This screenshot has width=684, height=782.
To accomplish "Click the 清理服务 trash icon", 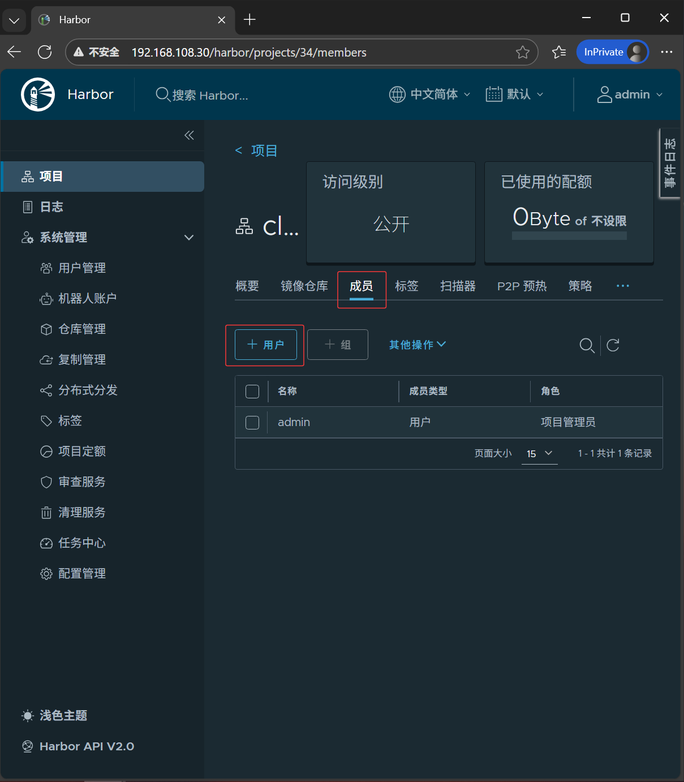I will [x=46, y=513].
